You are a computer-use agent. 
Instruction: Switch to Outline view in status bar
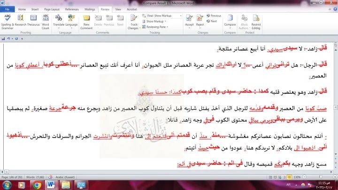coord(284,177)
